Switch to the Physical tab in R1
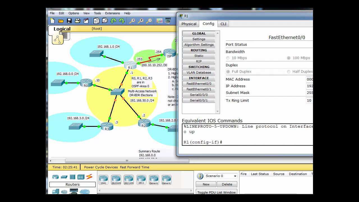 click(x=189, y=24)
